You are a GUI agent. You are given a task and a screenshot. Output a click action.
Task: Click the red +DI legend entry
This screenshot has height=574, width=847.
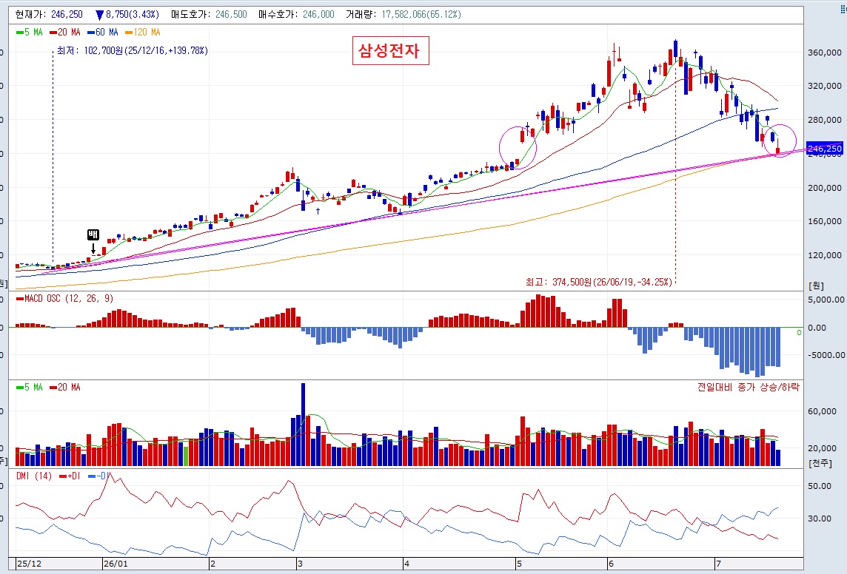pos(70,476)
